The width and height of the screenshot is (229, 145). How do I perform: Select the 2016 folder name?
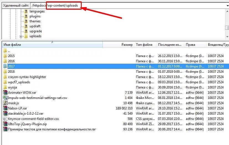[x=11, y=61]
